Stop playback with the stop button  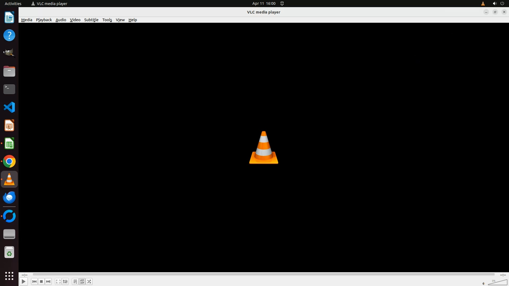coord(41,281)
